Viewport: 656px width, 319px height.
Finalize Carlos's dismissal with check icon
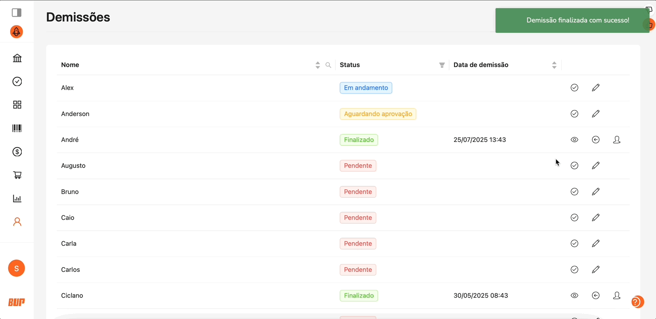point(574,269)
